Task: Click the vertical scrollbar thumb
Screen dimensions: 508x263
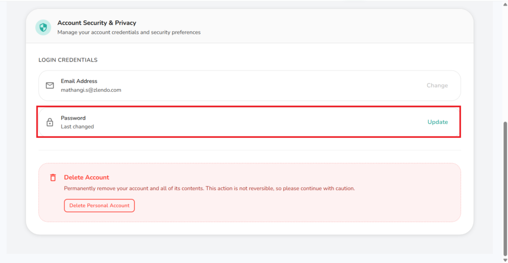Action: pyautogui.click(x=505, y=189)
